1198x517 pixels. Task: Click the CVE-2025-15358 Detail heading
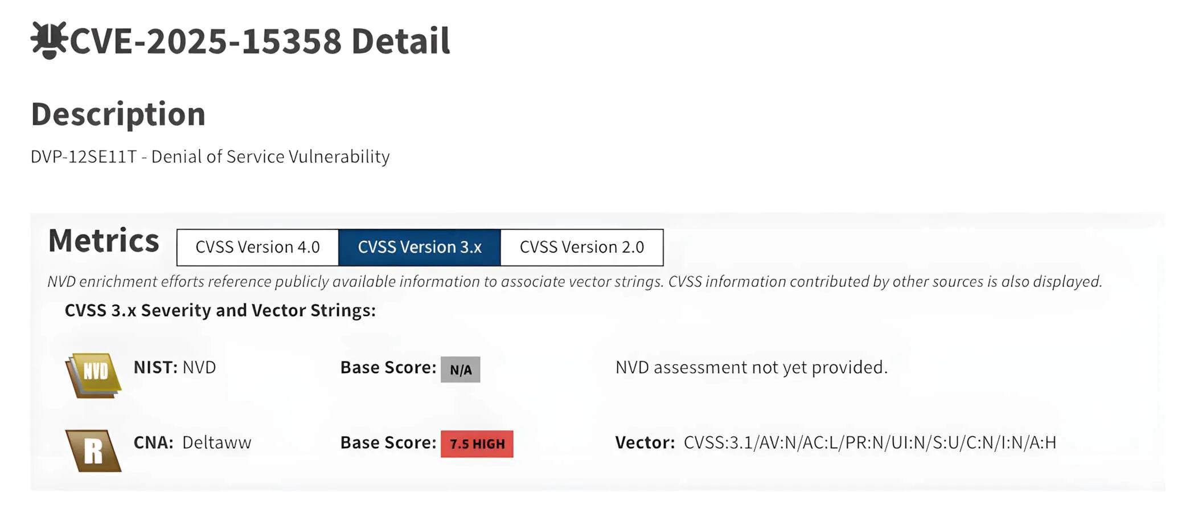(x=260, y=41)
